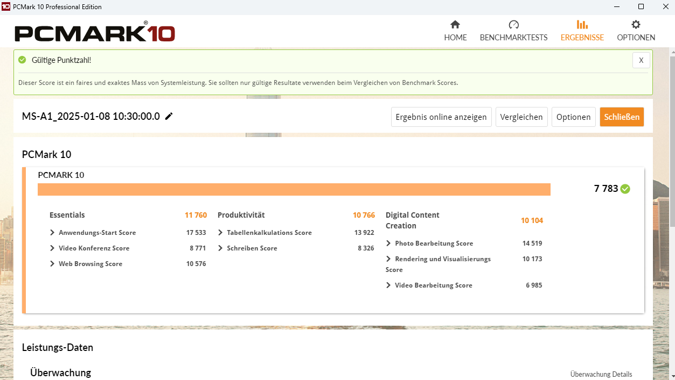Click the Produktivität score 10 766
Screen dimensions: 675x380
(364, 215)
